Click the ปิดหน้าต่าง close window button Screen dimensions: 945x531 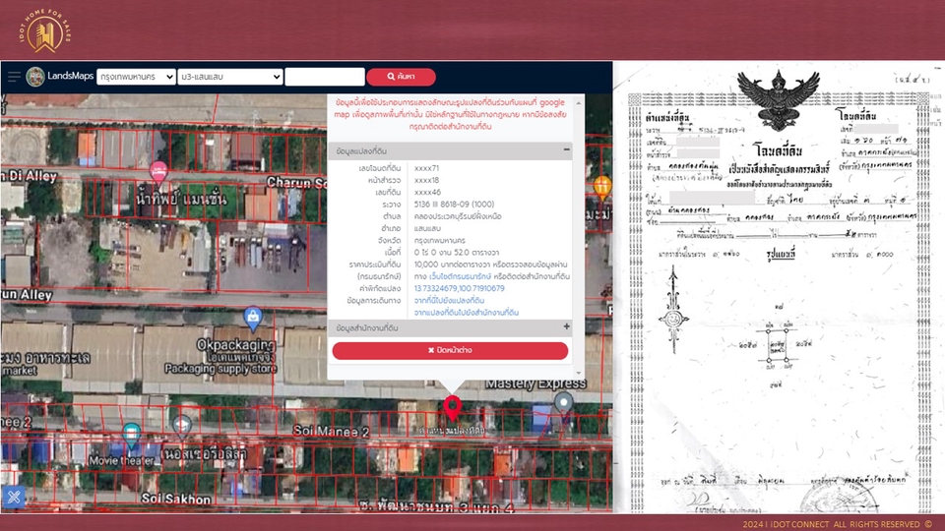pos(450,350)
